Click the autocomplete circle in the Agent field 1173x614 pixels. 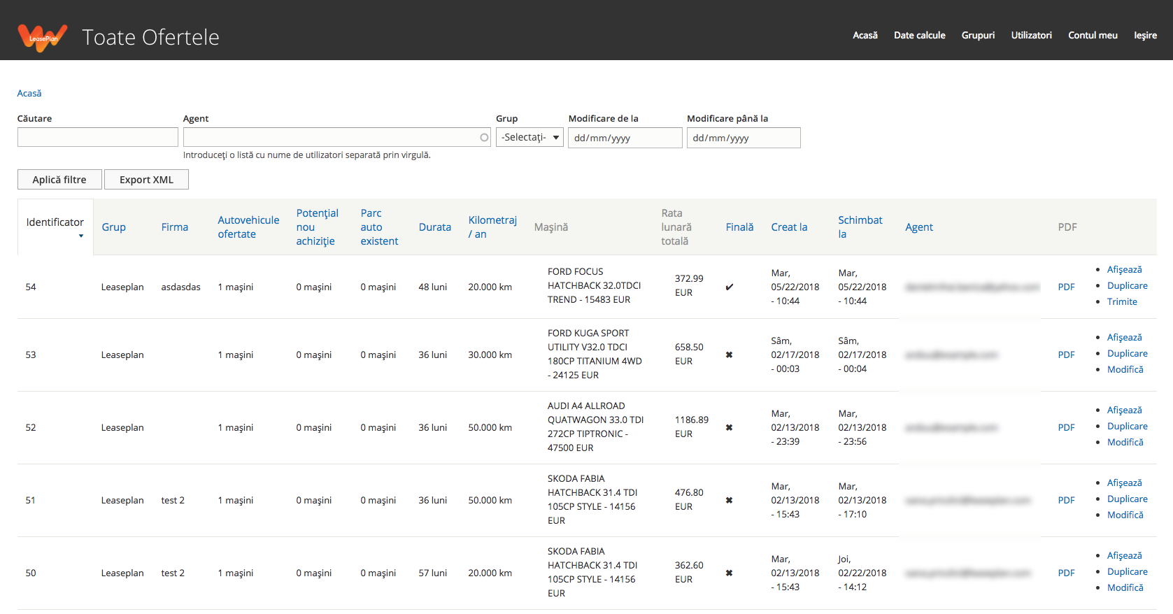click(484, 137)
